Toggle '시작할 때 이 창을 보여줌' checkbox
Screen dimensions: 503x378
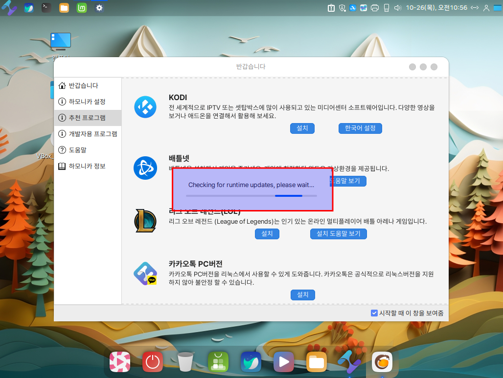point(374,313)
